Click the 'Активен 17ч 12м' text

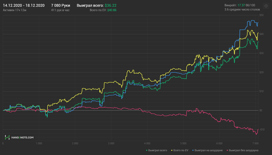coord(15,10)
